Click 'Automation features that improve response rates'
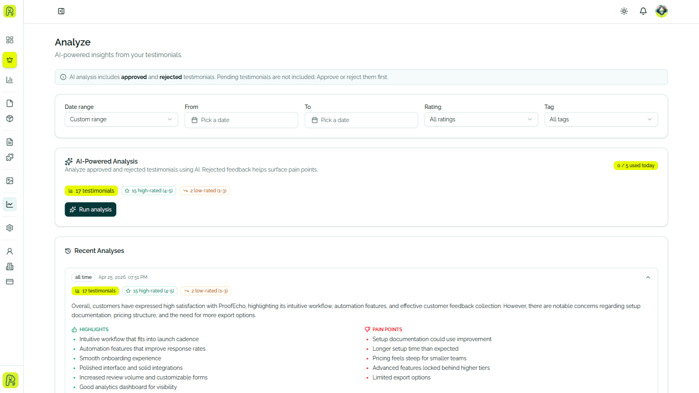Screen dimensions: 699x393 pos(143,349)
